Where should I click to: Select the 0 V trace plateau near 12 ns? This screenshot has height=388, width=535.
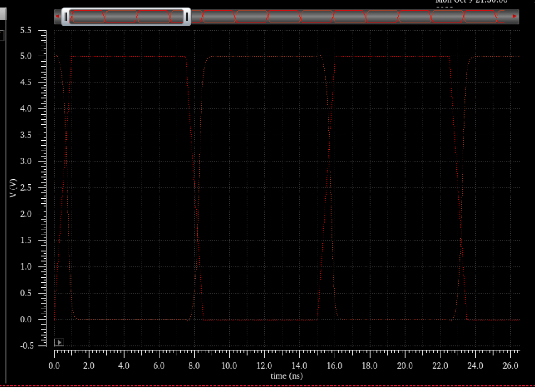tap(264, 320)
